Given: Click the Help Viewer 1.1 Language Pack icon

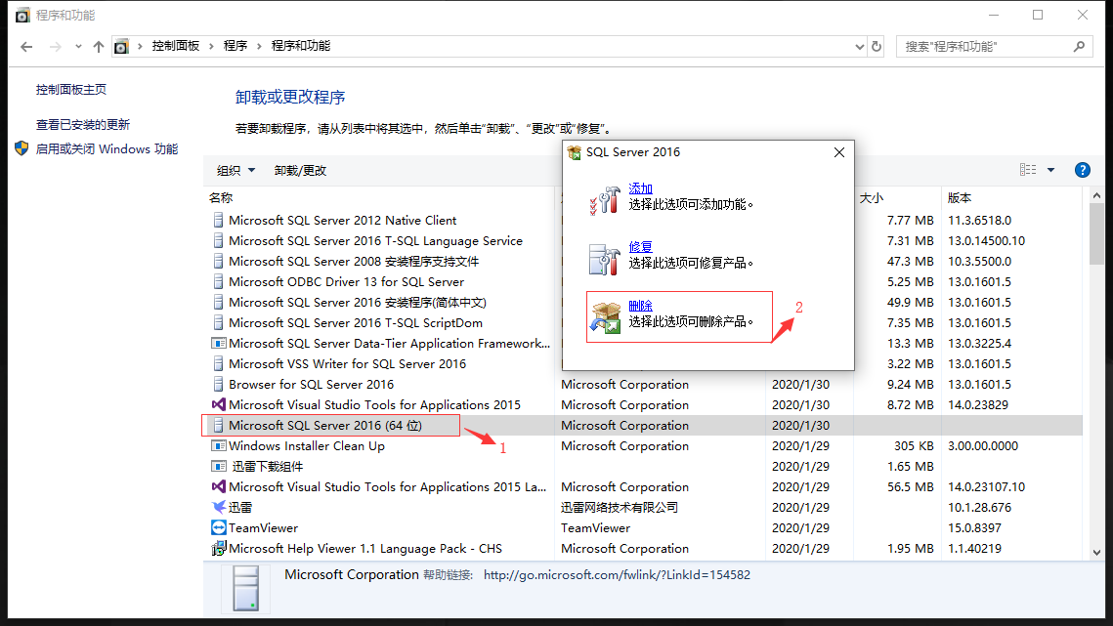Looking at the screenshot, I should pos(219,548).
